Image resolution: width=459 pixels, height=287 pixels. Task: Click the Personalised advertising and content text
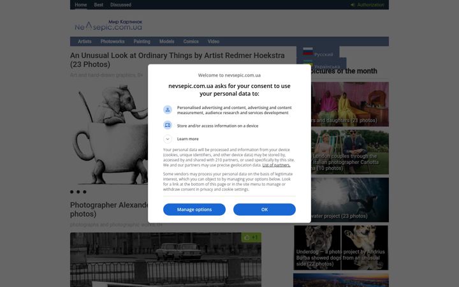click(234, 110)
